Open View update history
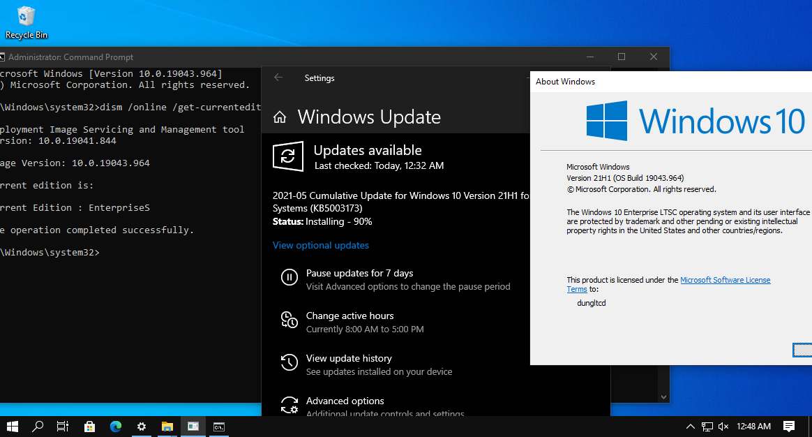Image resolution: width=812 pixels, height=437 pixels. 349,358
